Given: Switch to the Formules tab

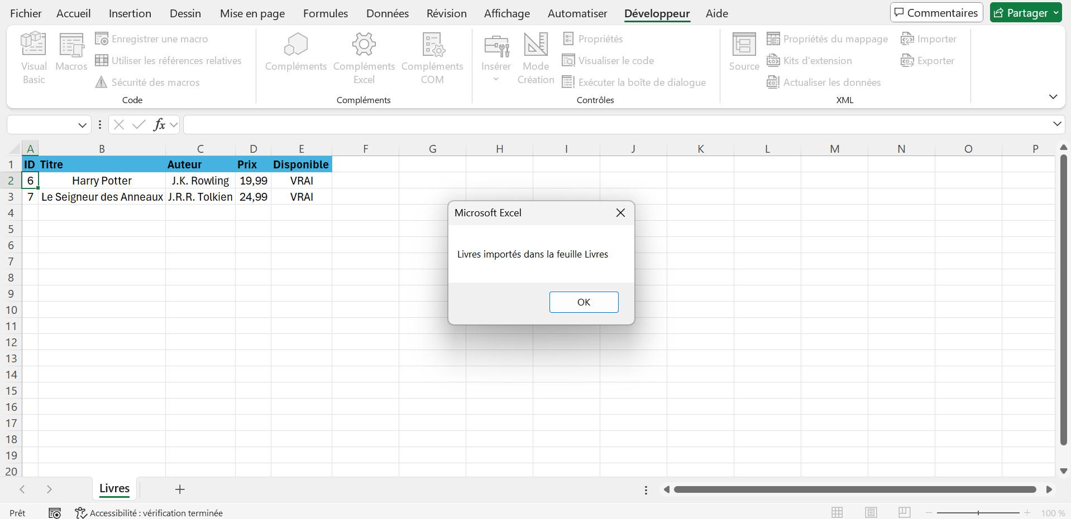Looking at the screenshot, I should (326, 13).
